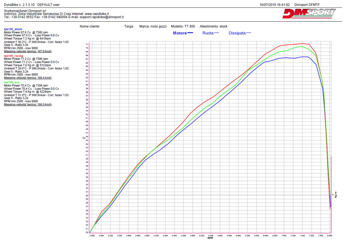Viewport: 346px width, 244px height.
Task: Click 'Motor Power 70.4 Cv @ 7358 rpm'
Action: pos(26,85)
